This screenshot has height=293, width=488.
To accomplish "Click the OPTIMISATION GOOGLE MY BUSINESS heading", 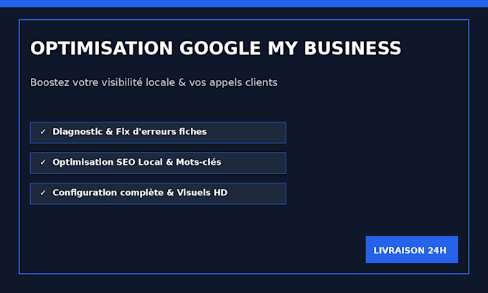I will click(216, 49).
